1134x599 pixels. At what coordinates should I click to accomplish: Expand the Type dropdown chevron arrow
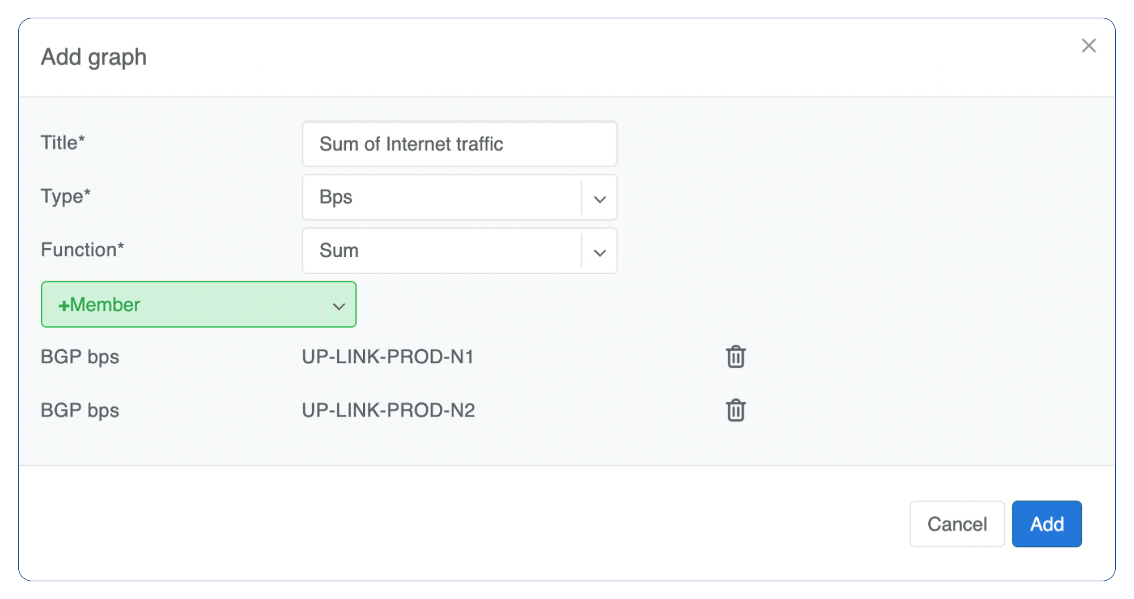coord(600,198)
